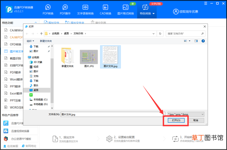This screenshot has height=150, width=227.
Task: Click 此电脑 in the address path
Action: (x=56, y=34)
